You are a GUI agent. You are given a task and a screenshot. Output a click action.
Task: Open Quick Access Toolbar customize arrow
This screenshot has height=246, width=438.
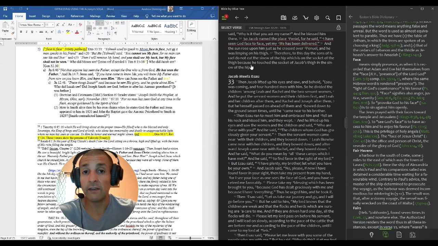click(28, 9)
